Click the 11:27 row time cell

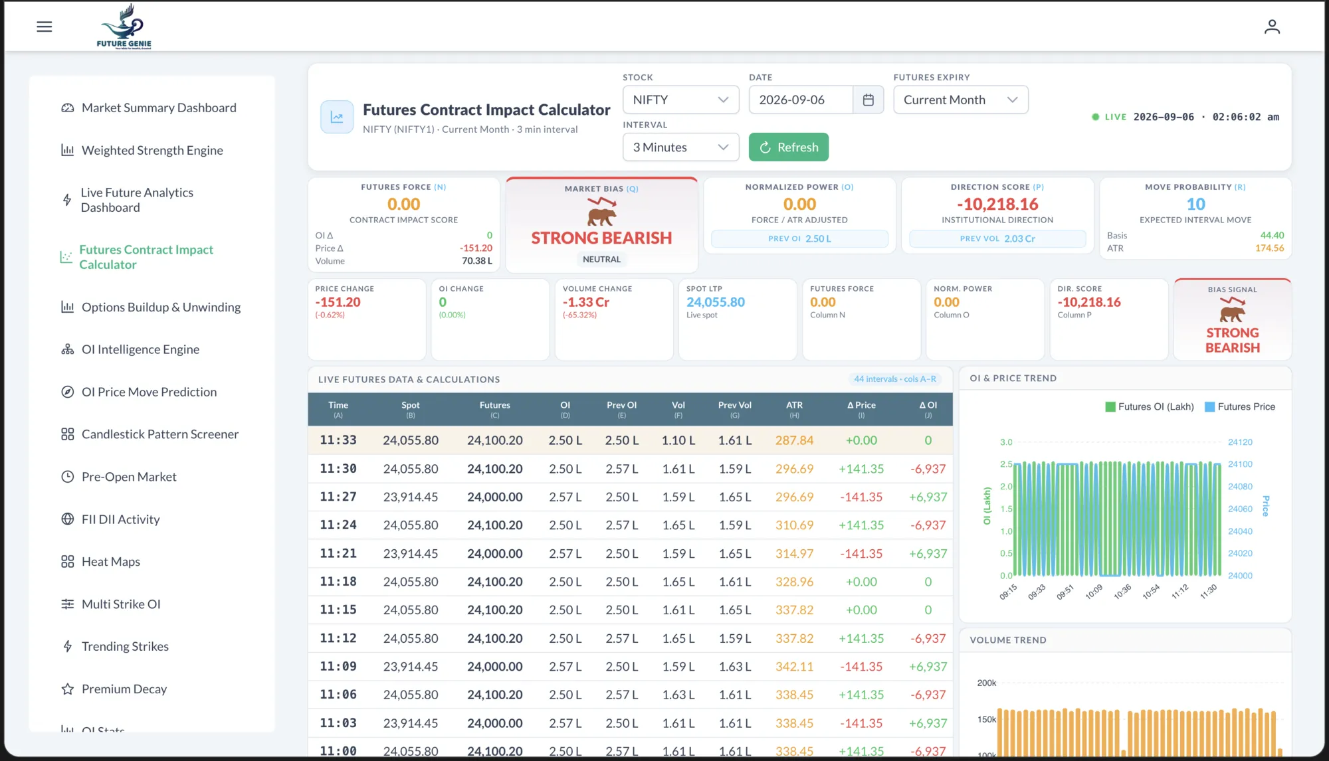pyautogui.click(x=338, y=497)
